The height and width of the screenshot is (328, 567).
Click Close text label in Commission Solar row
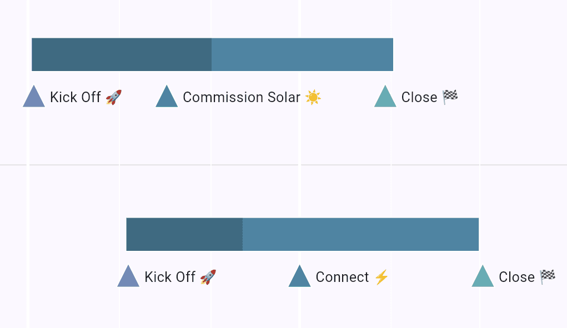[x=419, y=98]
